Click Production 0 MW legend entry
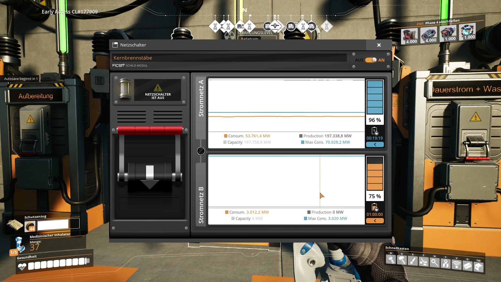This screenshot has width=501, height=282. pos(325,212)
